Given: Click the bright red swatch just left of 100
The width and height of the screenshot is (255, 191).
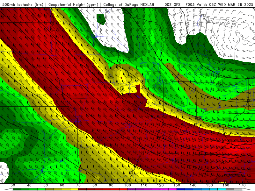Looking at the screenshot, I should [123, 189].
